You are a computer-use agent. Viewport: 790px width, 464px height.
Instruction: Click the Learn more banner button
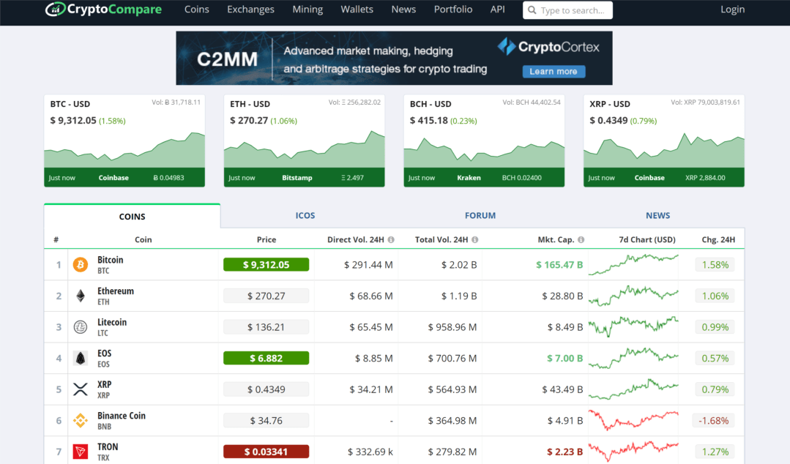pos(554,71)
